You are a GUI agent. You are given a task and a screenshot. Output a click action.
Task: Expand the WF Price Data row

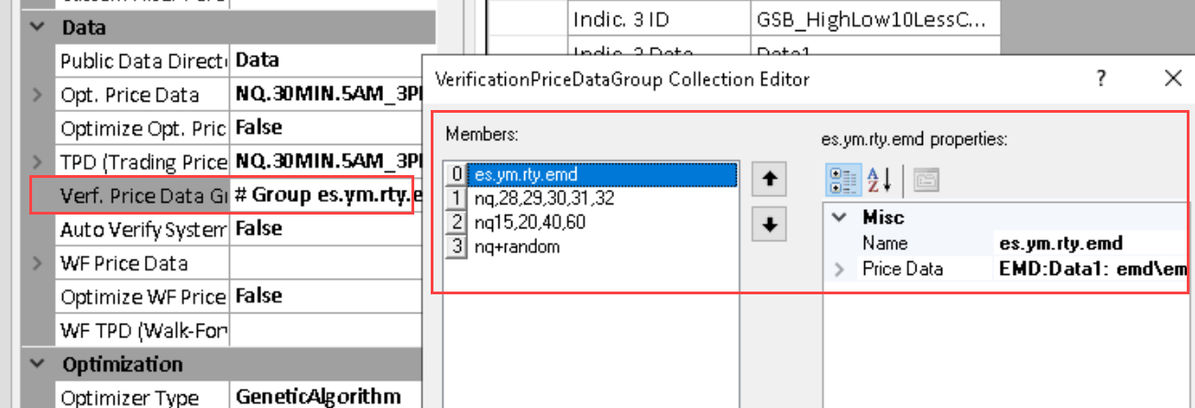[38, 264]
